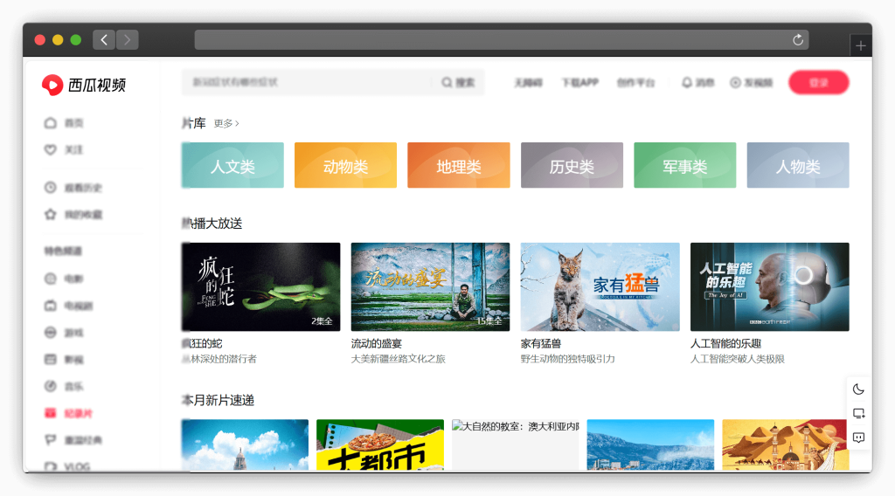895x496 pixels.
Task: Select the red 纪录片 channel icon
Action: coord(50,413)
